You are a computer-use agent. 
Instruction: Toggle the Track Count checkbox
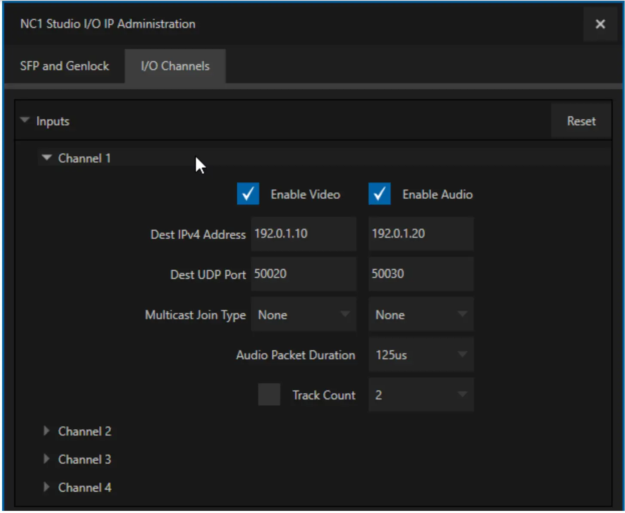tap(269, 395)
